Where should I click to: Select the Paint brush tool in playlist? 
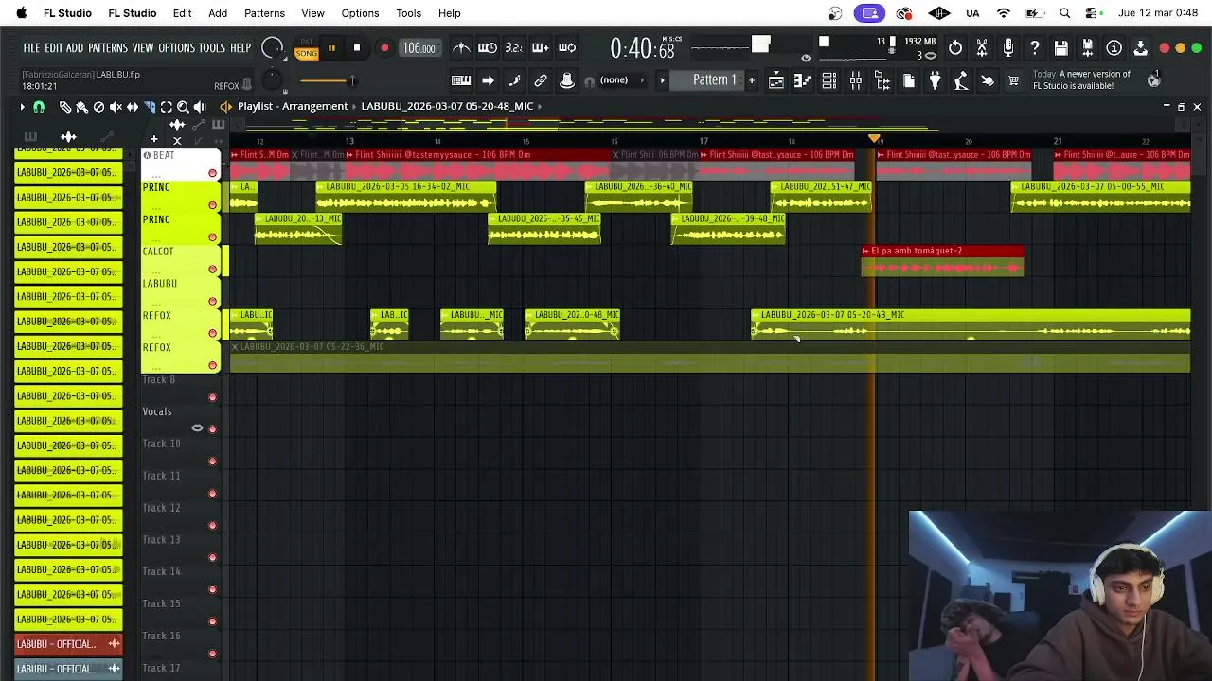81,107
